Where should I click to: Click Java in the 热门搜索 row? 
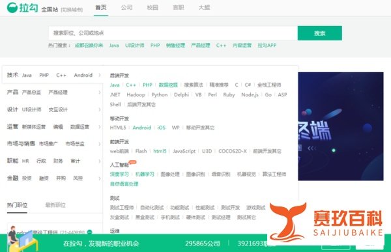coord(114,46)
